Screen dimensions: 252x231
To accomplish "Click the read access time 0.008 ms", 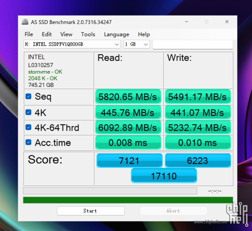I will point(128,143).
